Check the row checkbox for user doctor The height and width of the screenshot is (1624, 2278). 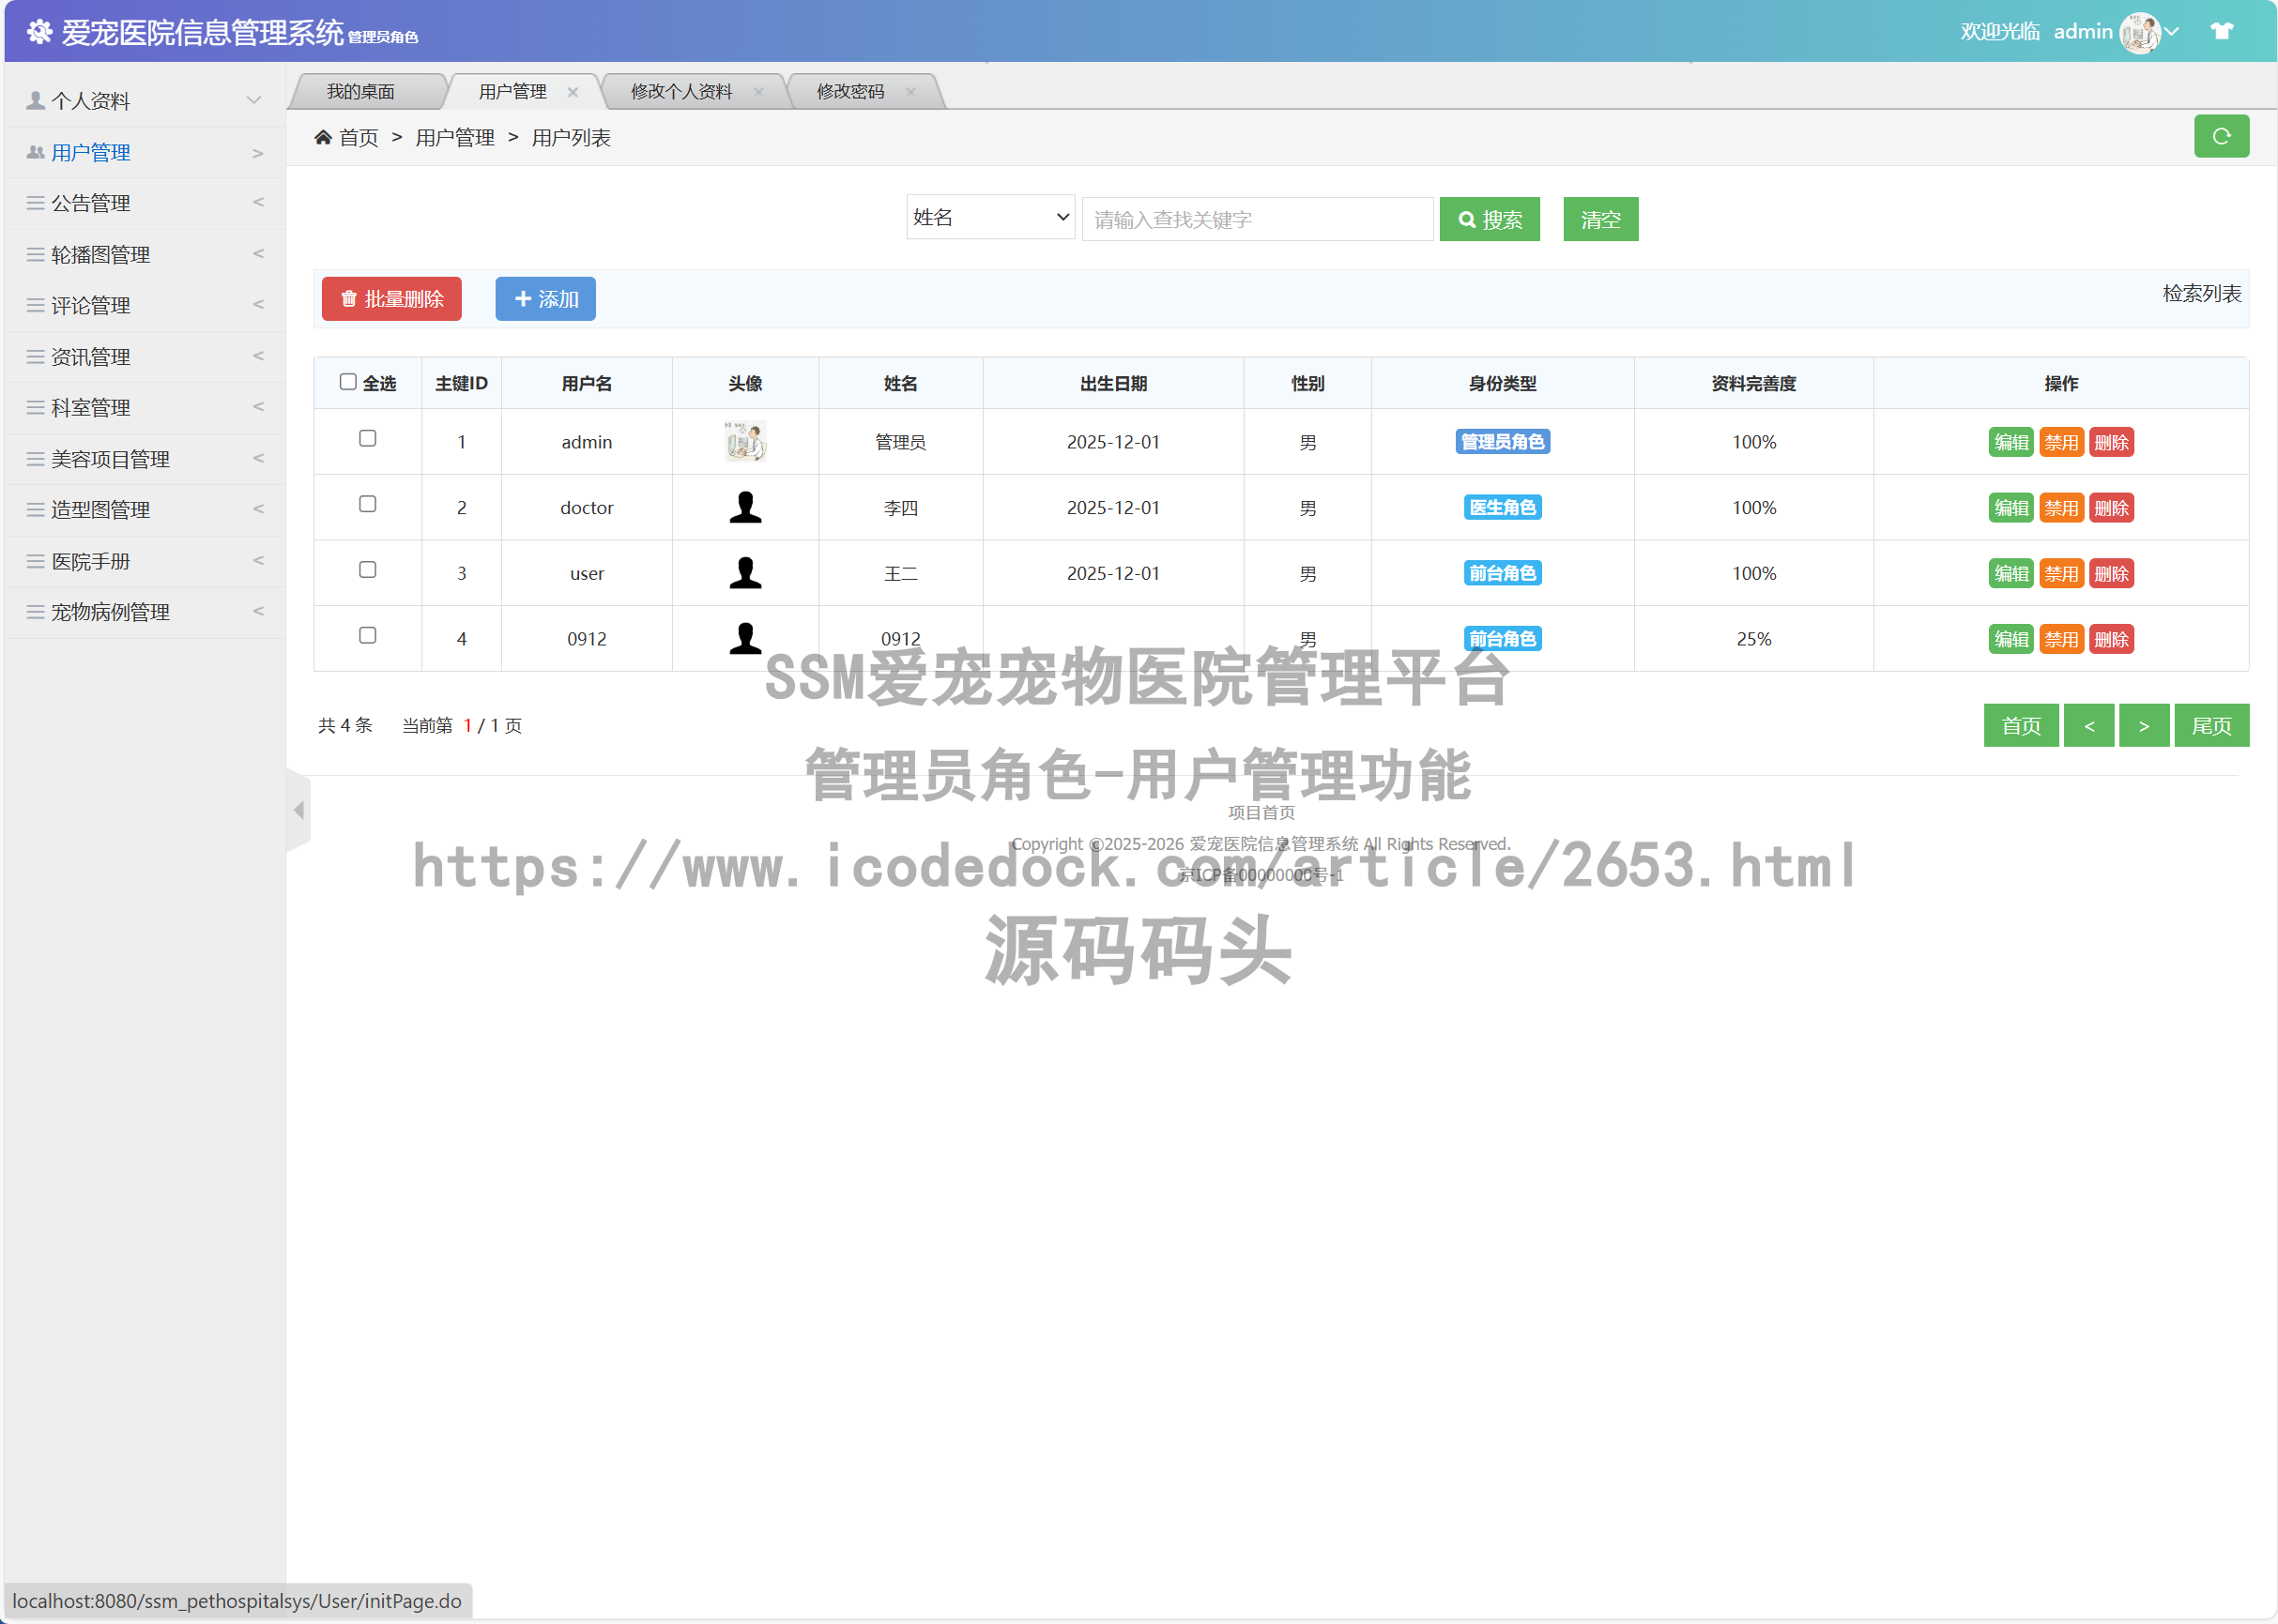coord(368,504)
